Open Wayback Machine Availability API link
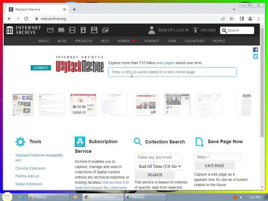 (39, 158)
